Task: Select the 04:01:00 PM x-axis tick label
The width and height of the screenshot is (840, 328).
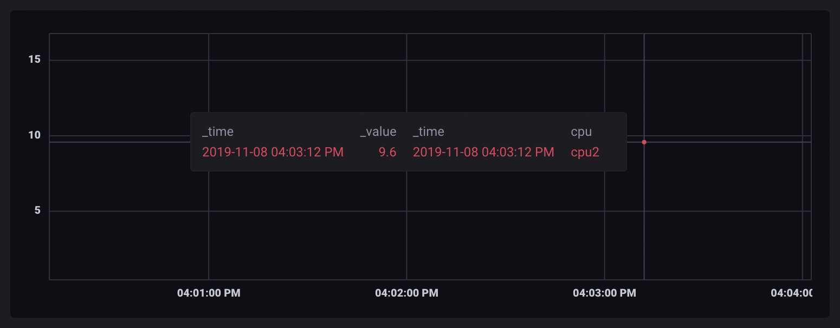Action: 209,293
